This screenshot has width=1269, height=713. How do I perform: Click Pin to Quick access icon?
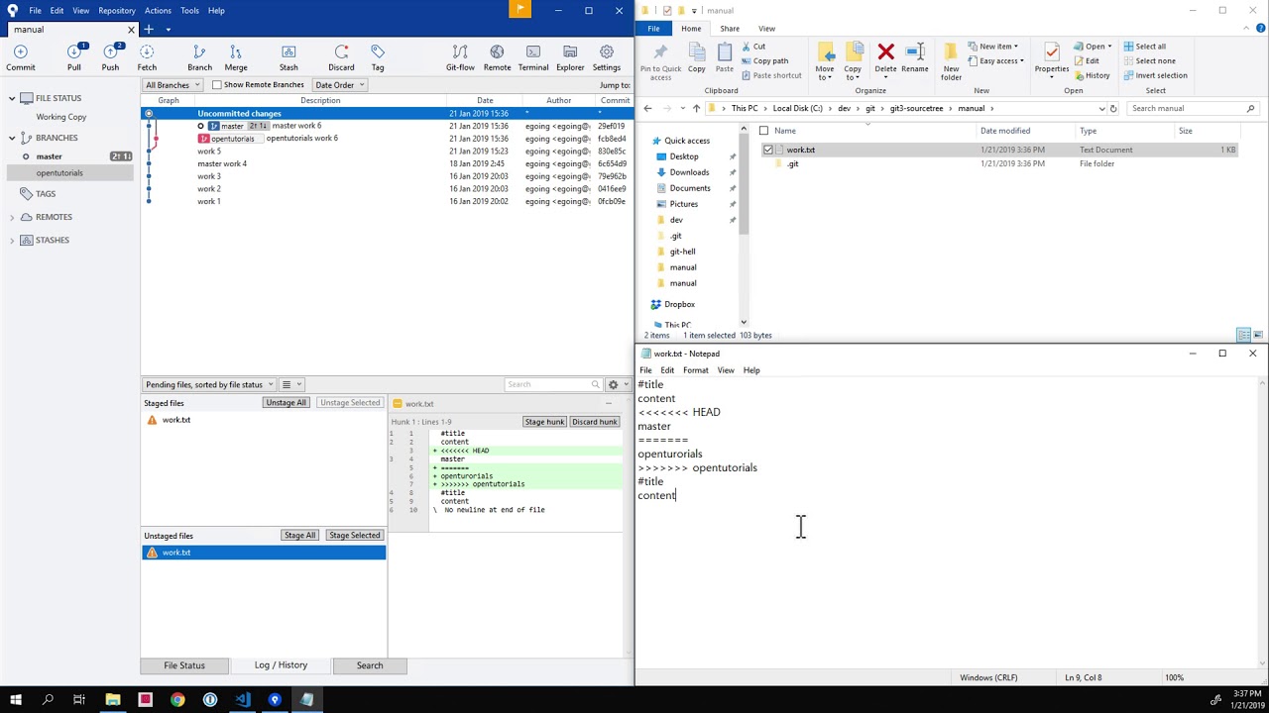pos(660,60)
